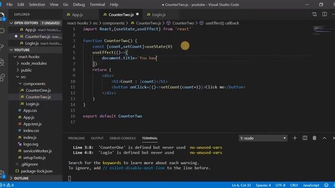This screenshot has height=188, width=335.
Task: Click the feedback smiley in status bar
Action: 326,185
